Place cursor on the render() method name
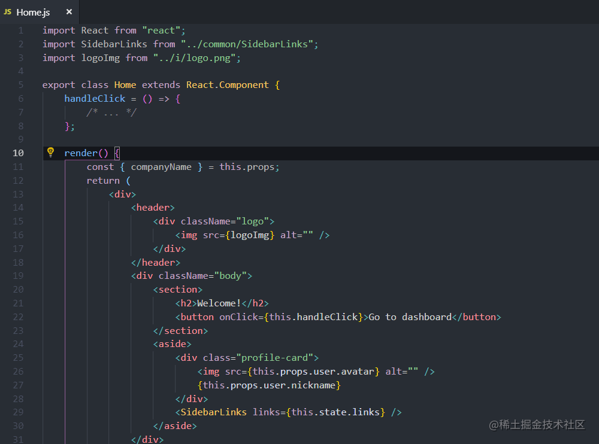Viewport: 599px width, 444px height. (x=81, y=153)
